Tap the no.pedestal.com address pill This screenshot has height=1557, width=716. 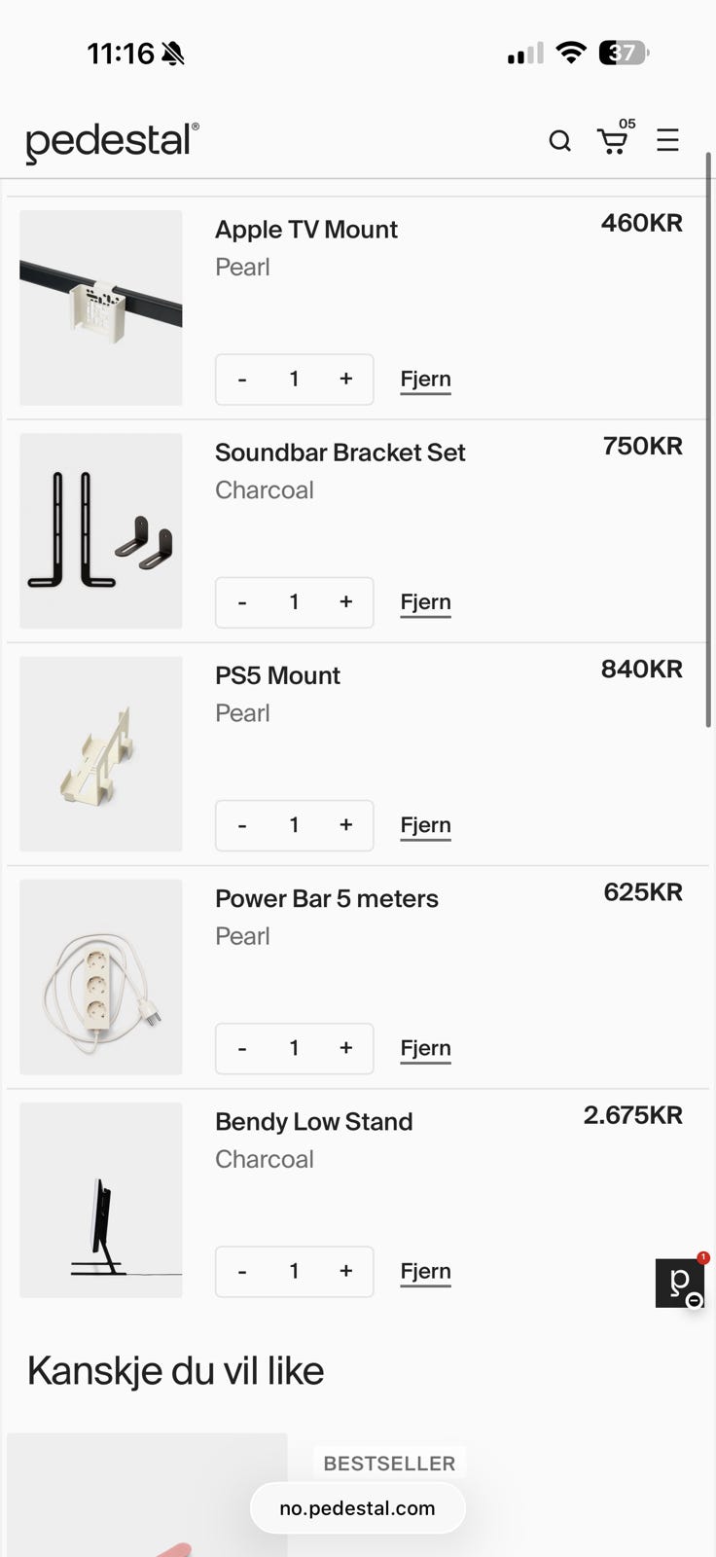pyautogui.click(x=357, y=1508)
